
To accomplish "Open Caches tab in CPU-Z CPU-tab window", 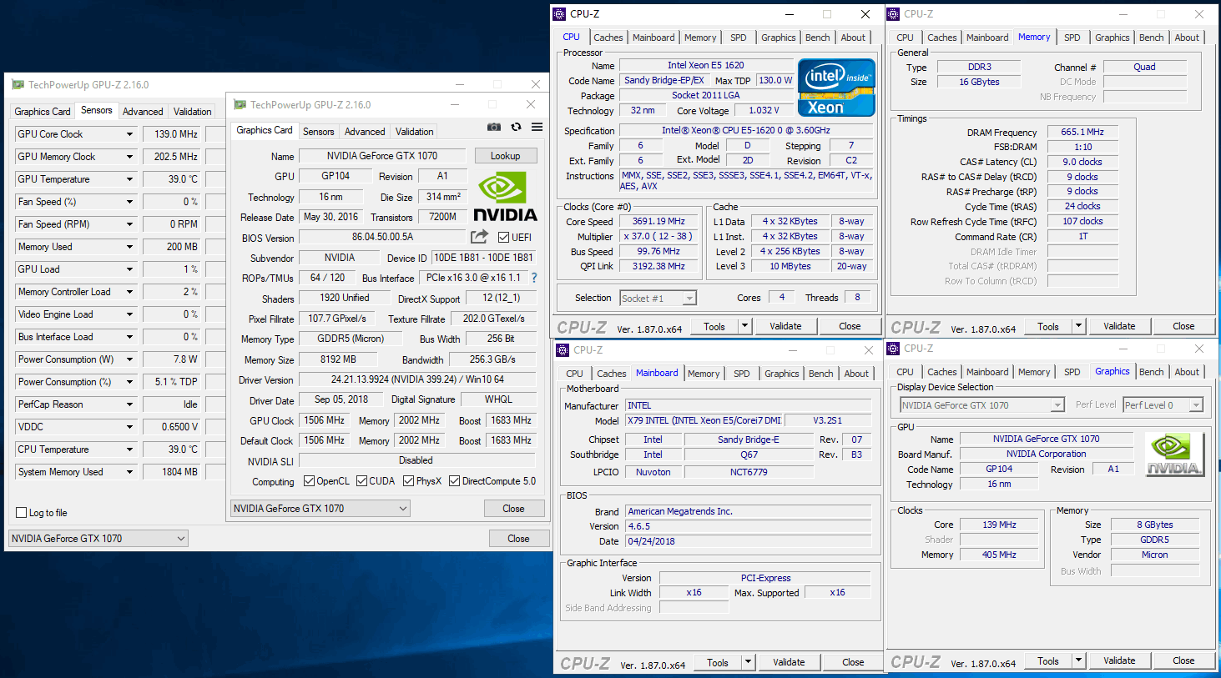I will pyautogui.click(x=608, y=38).
